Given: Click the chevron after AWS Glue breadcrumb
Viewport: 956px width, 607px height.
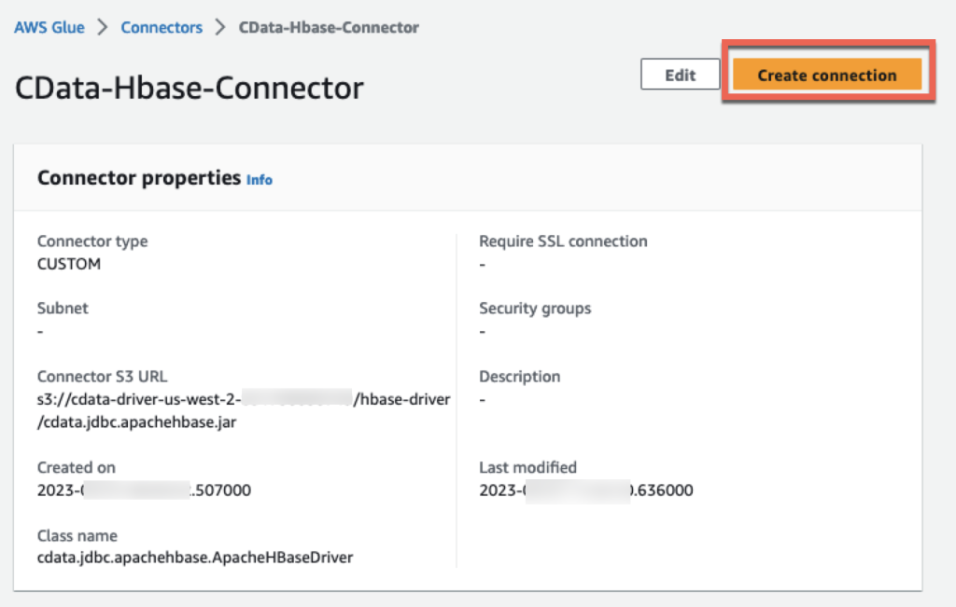Looking at the screenshot, I should pyautogui.click(x=103, y=27).
